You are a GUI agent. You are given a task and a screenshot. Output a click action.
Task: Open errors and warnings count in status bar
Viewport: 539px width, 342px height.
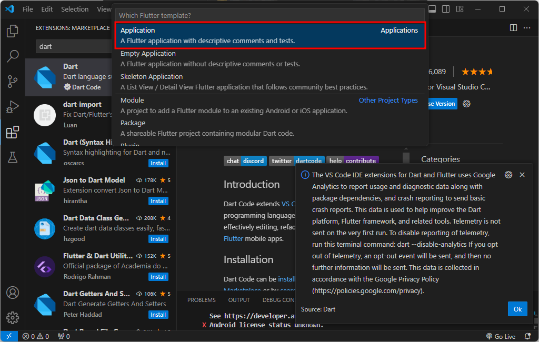36,336
